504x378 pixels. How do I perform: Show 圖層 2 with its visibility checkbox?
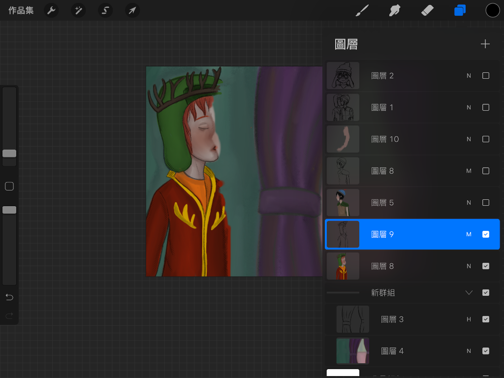pyautogui.click(x=486, y=75)
